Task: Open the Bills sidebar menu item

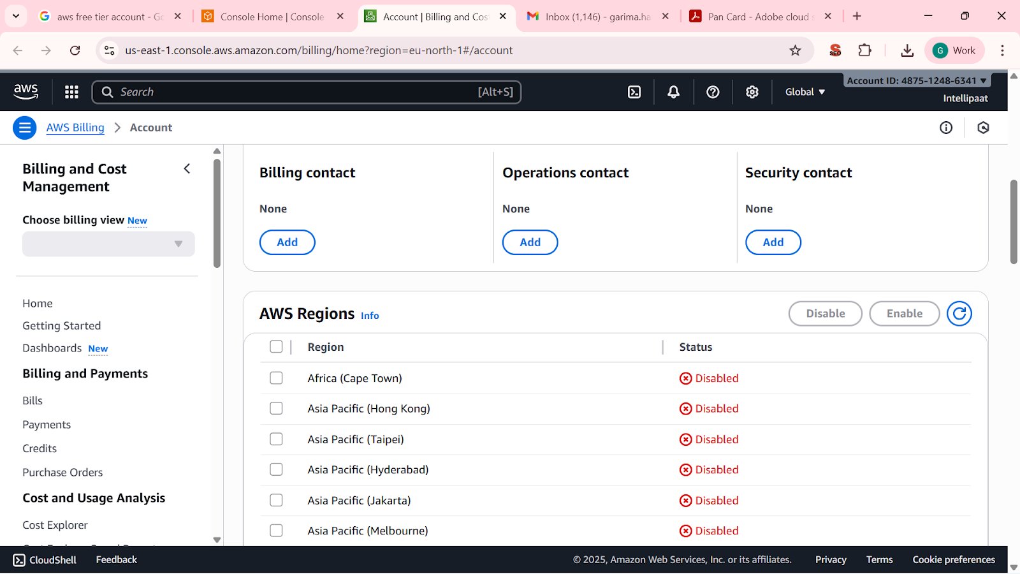Action: coord(32,401)
